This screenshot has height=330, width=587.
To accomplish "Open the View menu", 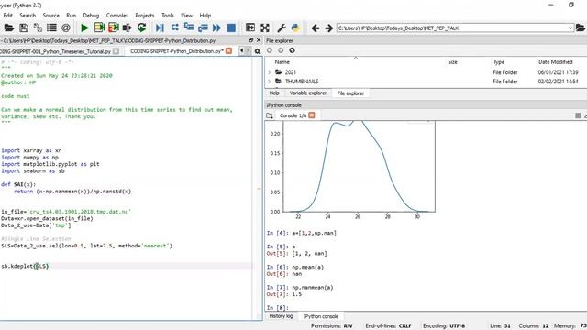I will [x=187, y=16].
